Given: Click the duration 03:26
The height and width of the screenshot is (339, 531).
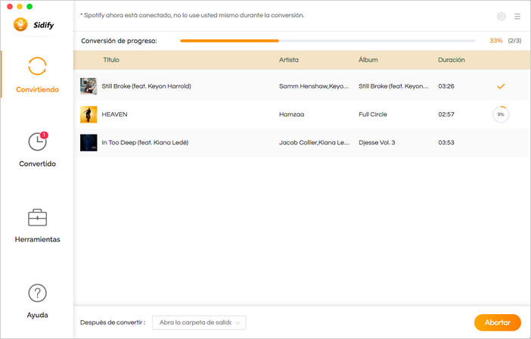Looking at the screenshot, I should click(446, 86).
